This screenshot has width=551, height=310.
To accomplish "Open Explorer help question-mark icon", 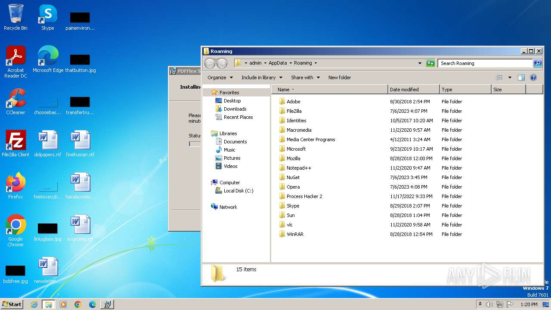I will pyautogui.click(x=533, y=77).
